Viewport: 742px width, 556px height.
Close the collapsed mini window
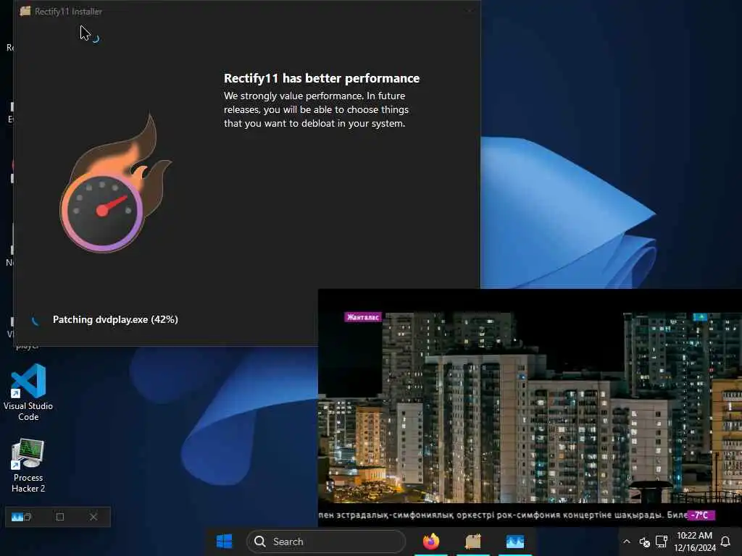click(x=93, y=517)
